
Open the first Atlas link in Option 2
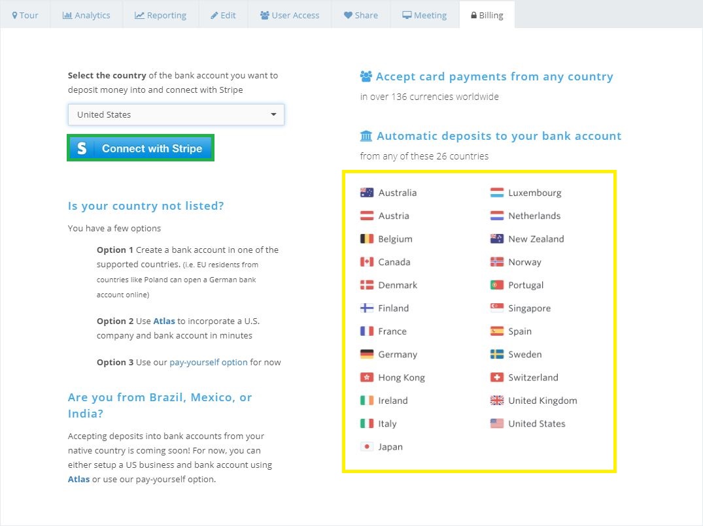pos(164,321)
